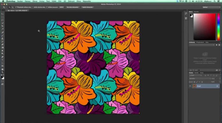Click trash icon in Libraries panel
Viewport: 222px width, 123px height.
pyautogui.click(x=219, y=70)
